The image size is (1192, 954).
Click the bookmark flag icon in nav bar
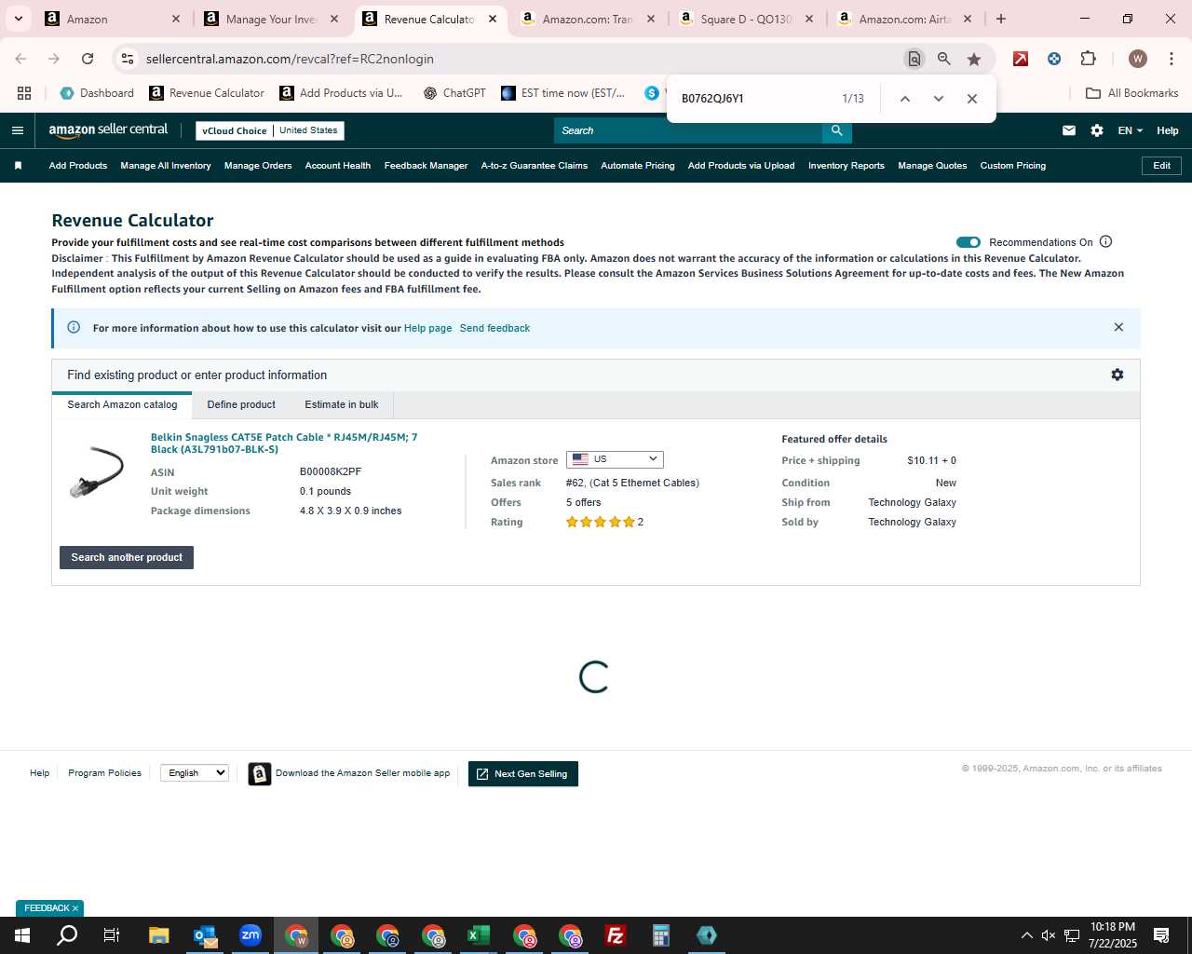click(18, 166)
